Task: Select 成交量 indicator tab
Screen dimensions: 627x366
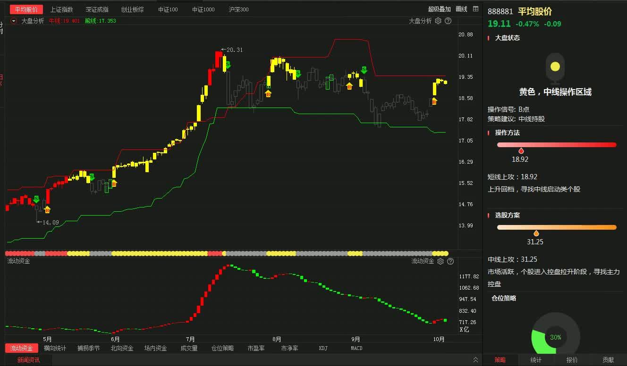Action: [x=189, y=348]
